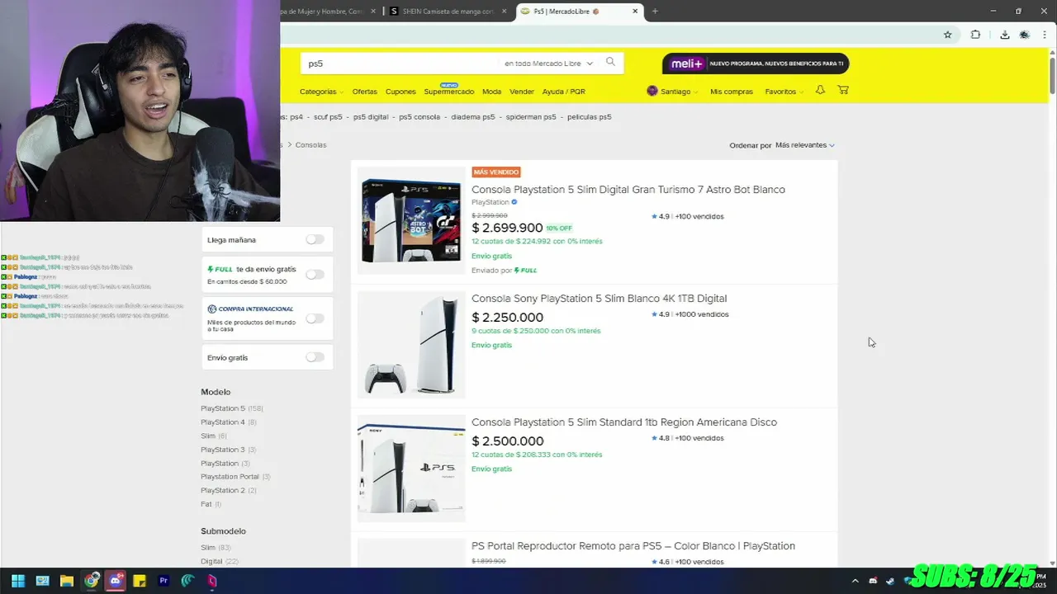
Task: Open browser extensions puzzle icon
Action: tap(975, 35)
